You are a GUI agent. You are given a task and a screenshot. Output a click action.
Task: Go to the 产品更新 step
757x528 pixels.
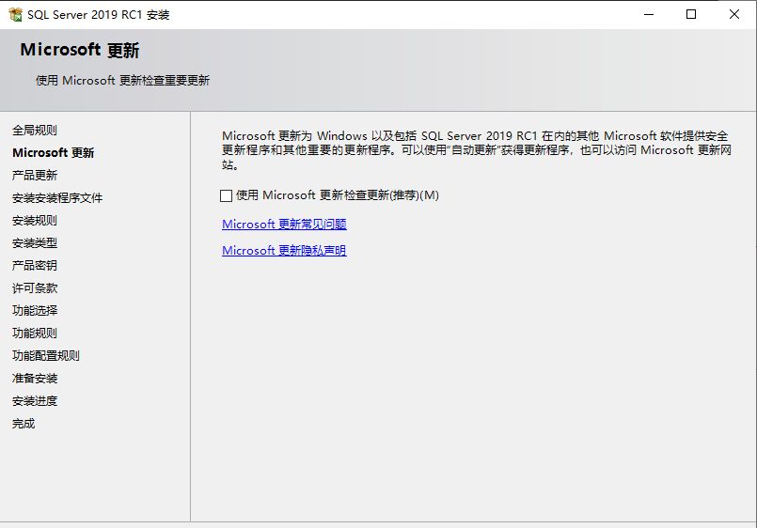pyautogui.click(x=35, y=176)
